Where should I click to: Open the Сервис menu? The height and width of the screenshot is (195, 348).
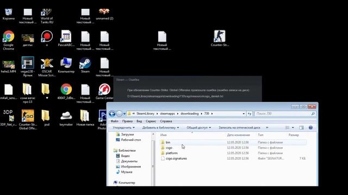tap(151, 121)
